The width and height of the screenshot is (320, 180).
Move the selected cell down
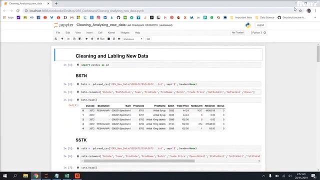click(92, 39)
